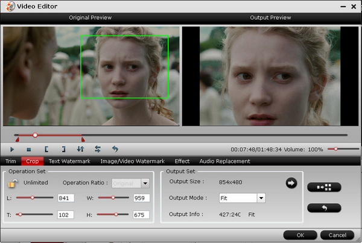Screen dimensions: 362x243
Task: Minimize the Video Editor window
Action: point(343,7)
